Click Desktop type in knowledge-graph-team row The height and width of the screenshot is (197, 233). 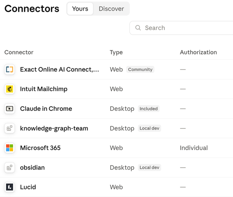(122, 128)
